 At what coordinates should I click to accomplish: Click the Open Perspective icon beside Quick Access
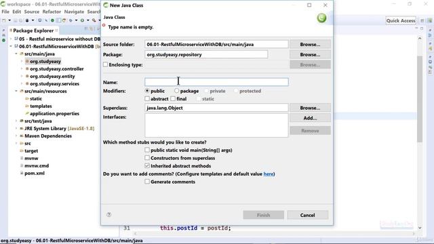click(422, 21)
